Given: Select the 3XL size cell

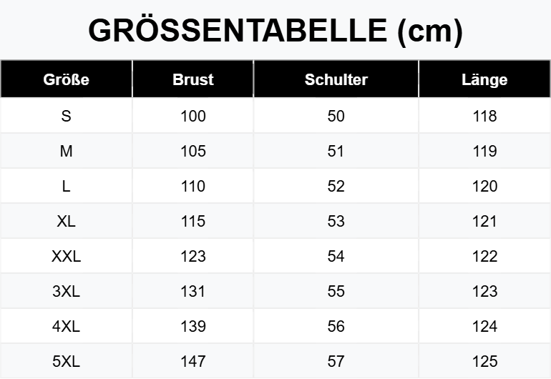Looking at the screenshot, I should click(66, 291).
